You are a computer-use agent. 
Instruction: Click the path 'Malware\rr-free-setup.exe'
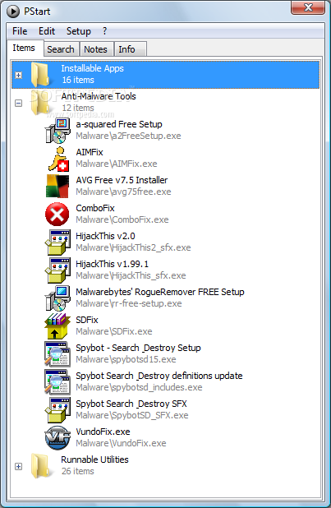click(x=129, y=303)
